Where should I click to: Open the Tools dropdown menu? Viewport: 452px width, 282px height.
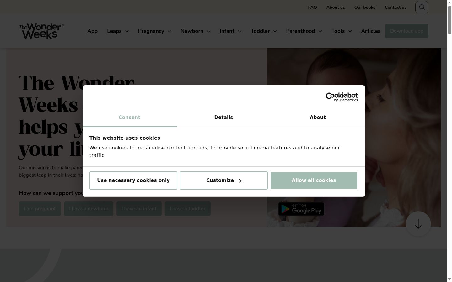coord(342,31)
